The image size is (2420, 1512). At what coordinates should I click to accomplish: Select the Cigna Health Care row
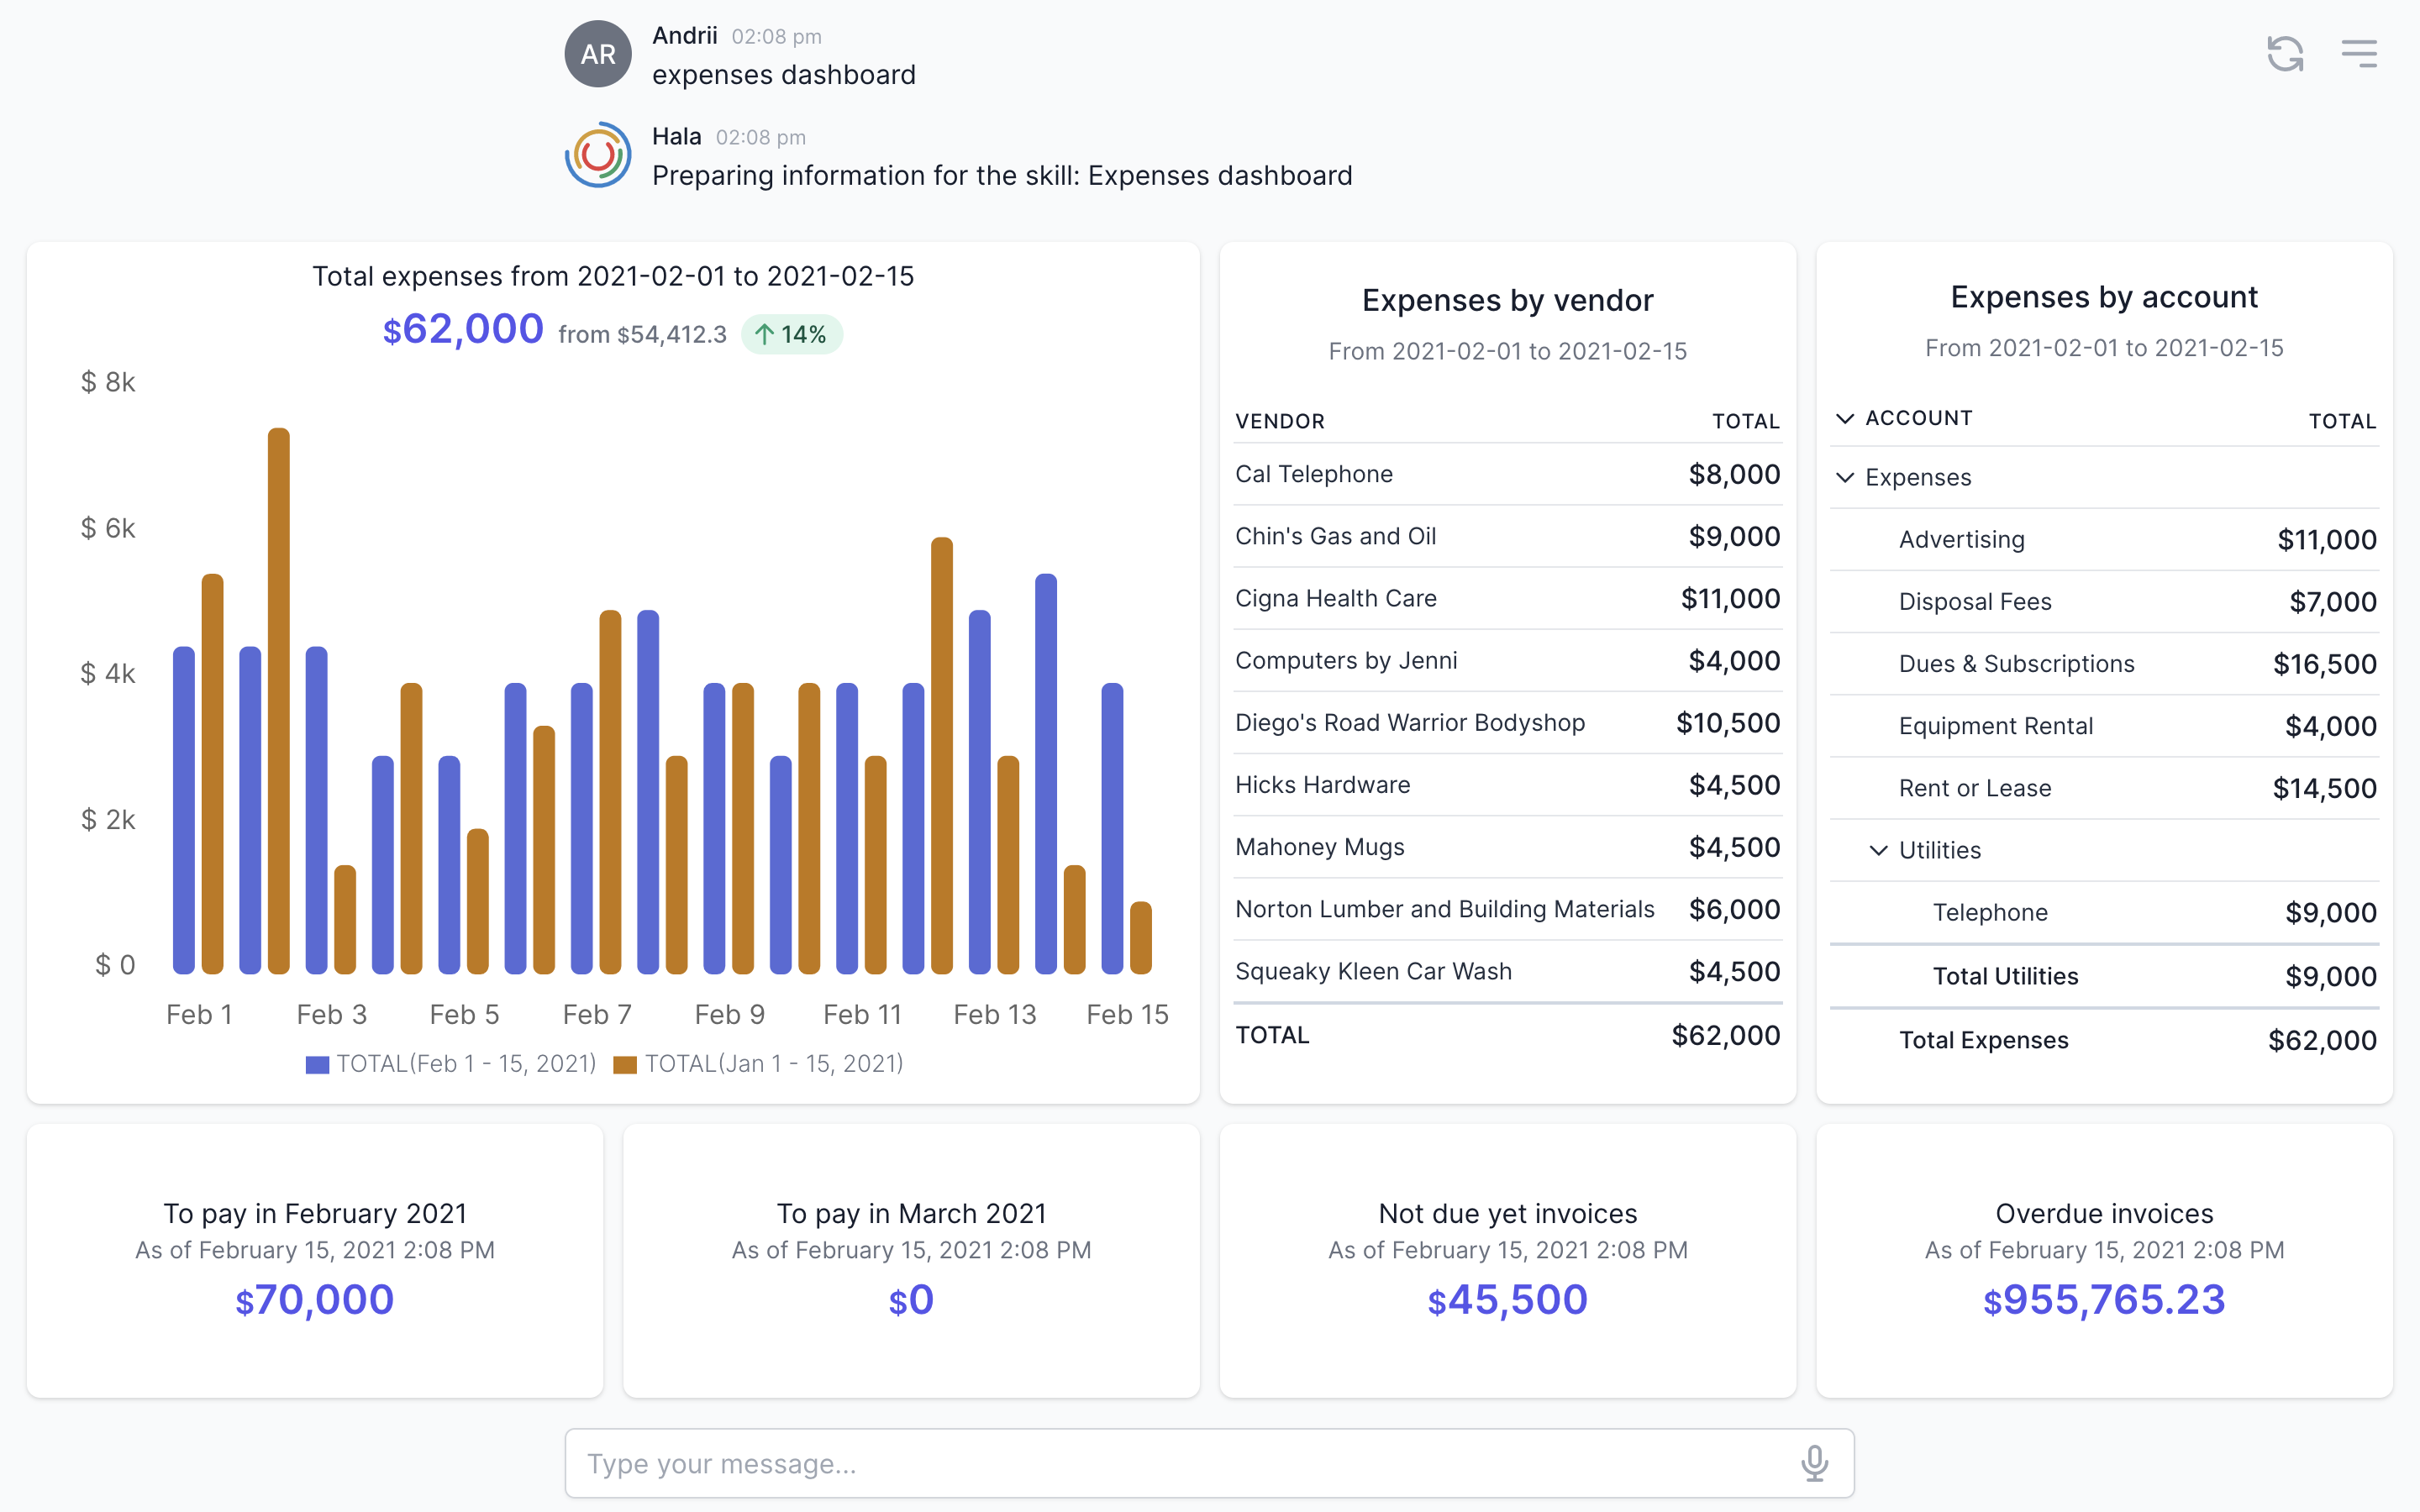click(x=1507, y=598)
